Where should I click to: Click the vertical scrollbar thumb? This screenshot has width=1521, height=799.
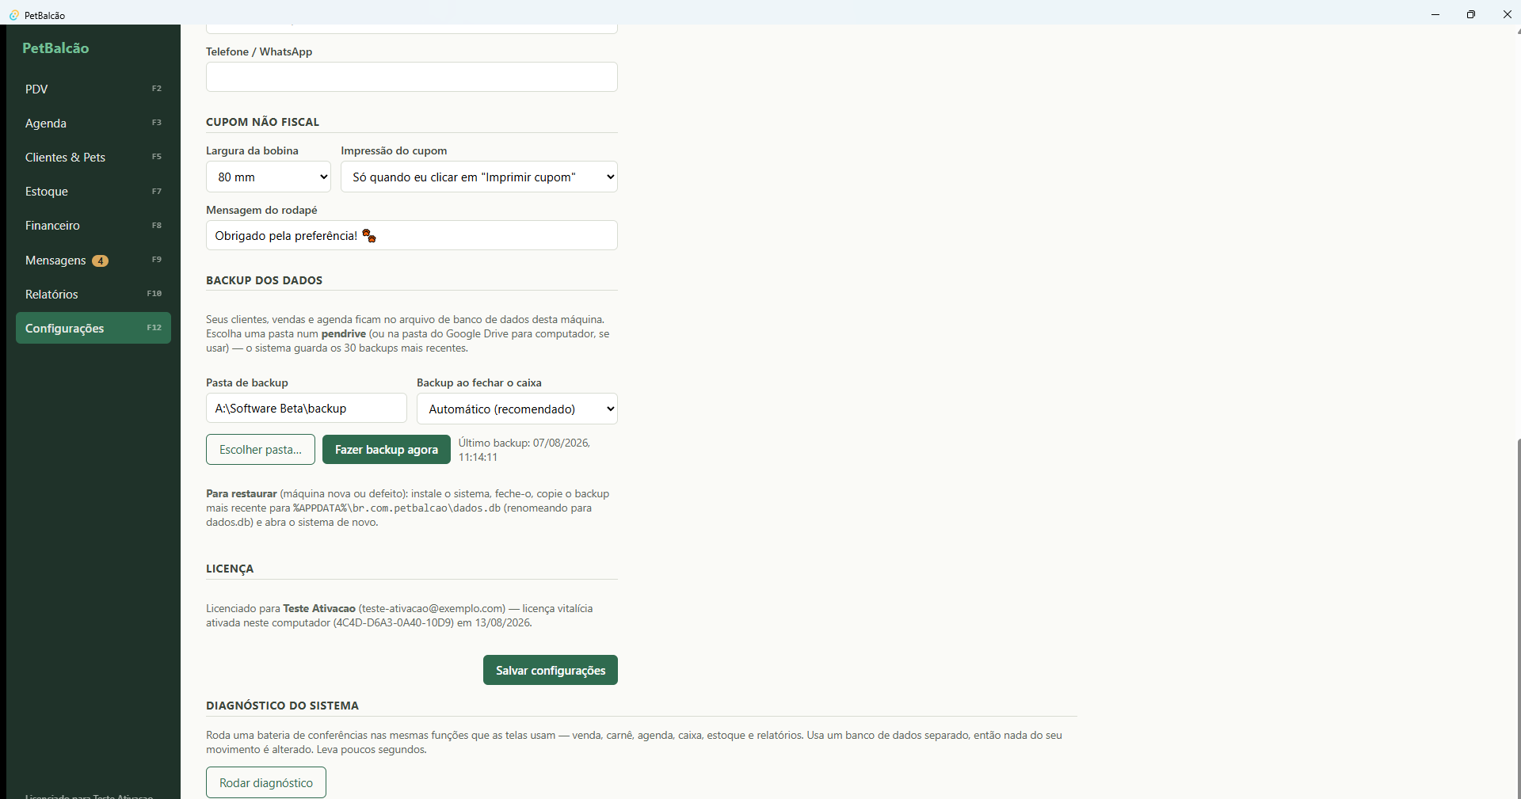point(1519,618)
